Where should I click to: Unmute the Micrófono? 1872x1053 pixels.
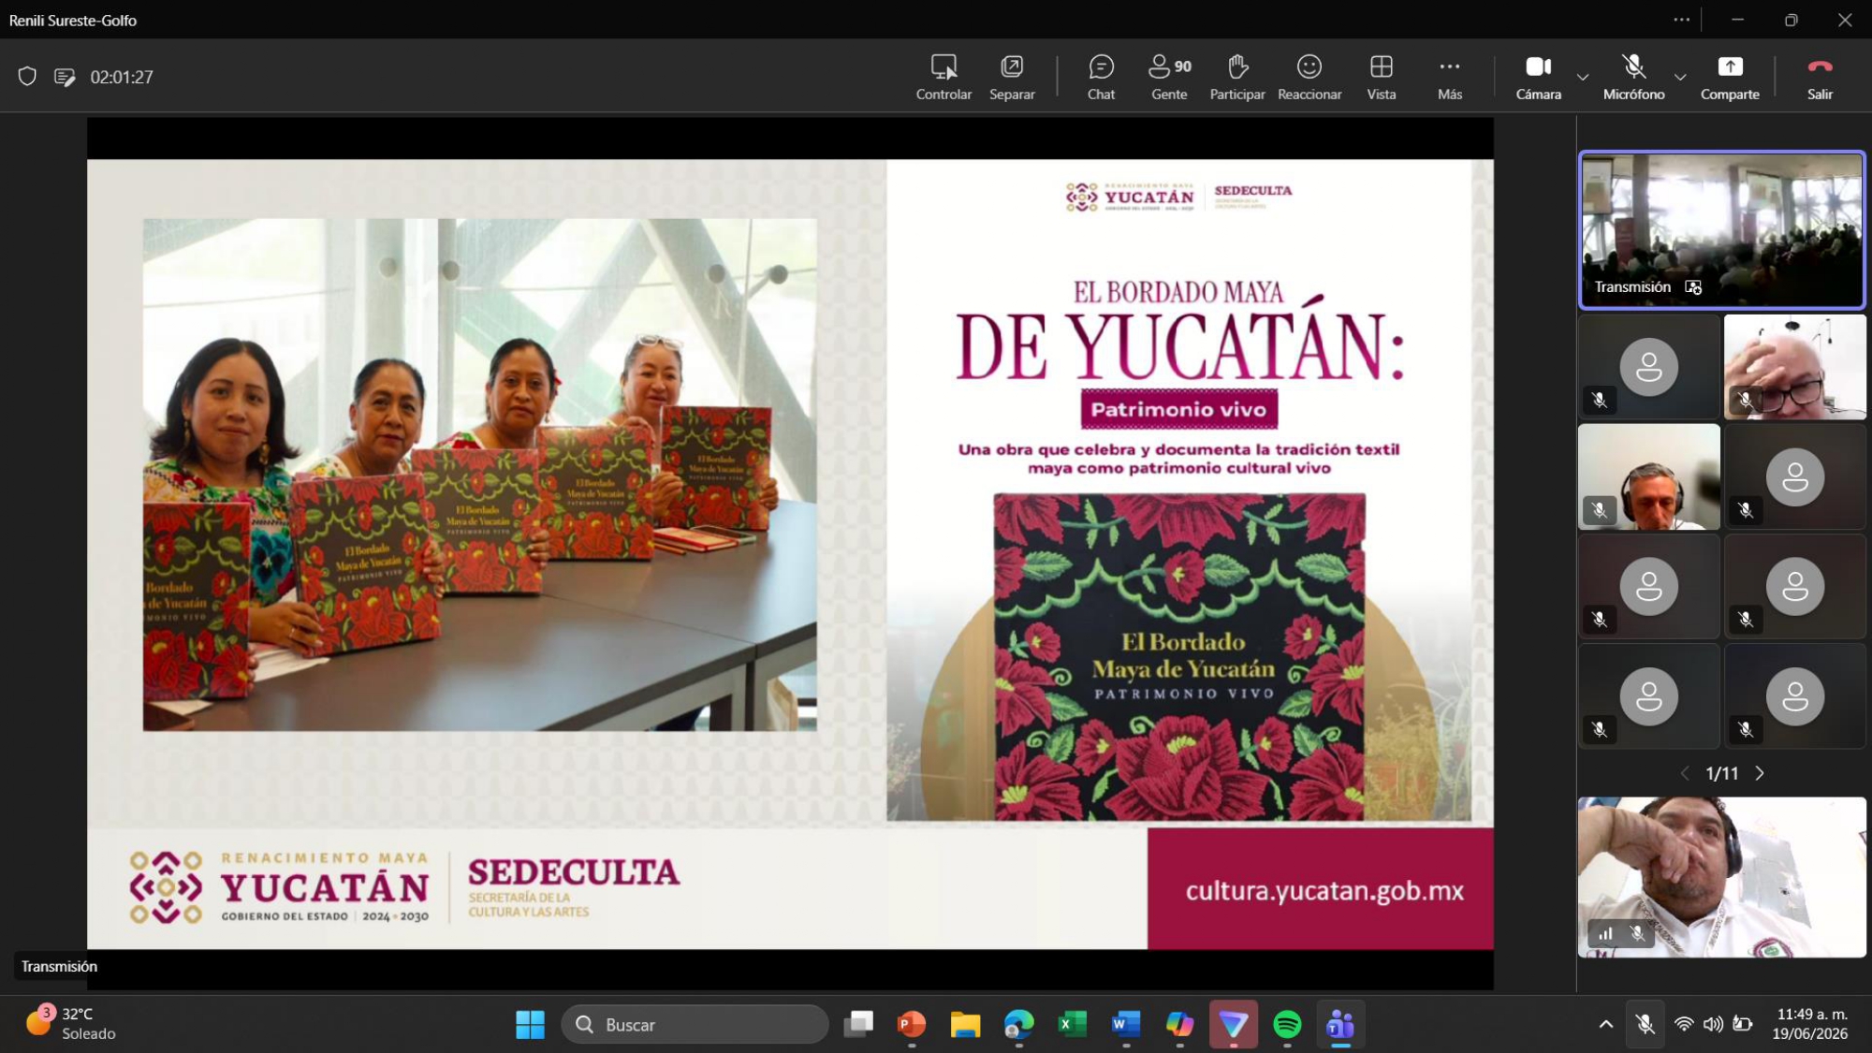pyautogui.click(x=1634, y=77)
